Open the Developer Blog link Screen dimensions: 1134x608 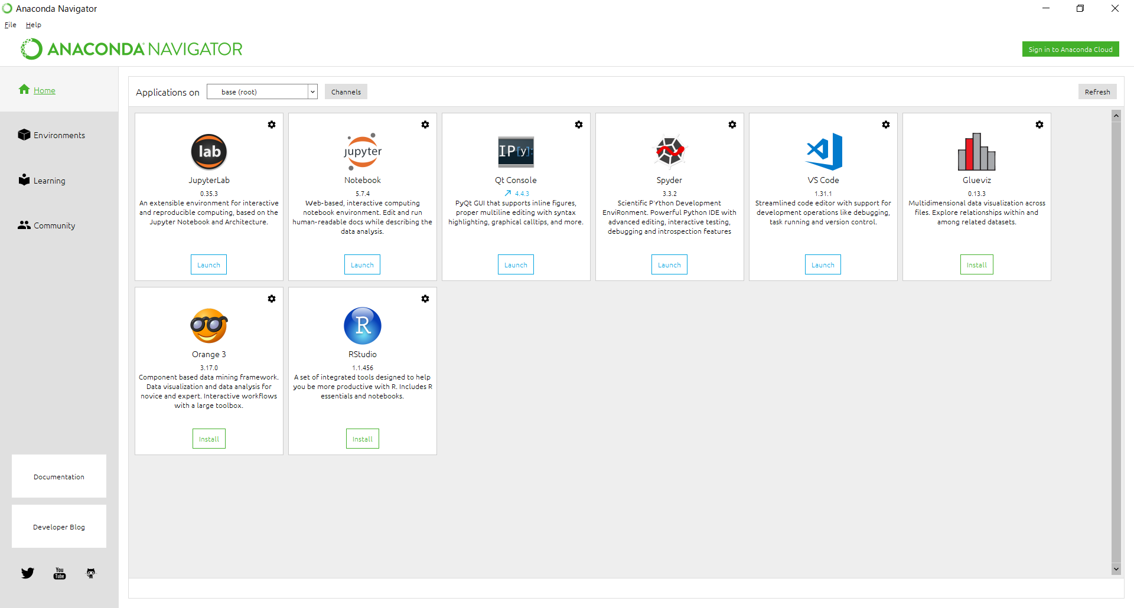coord(59,527)
